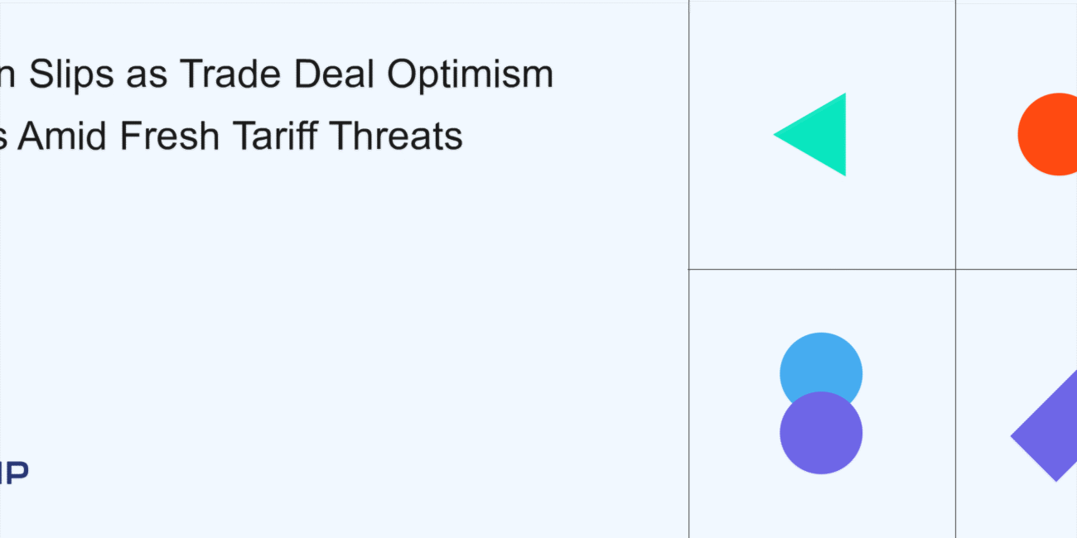Open the dark blue logo at bottom left
This screenshot has height=538, width=1077.
(x=14, y=473)
